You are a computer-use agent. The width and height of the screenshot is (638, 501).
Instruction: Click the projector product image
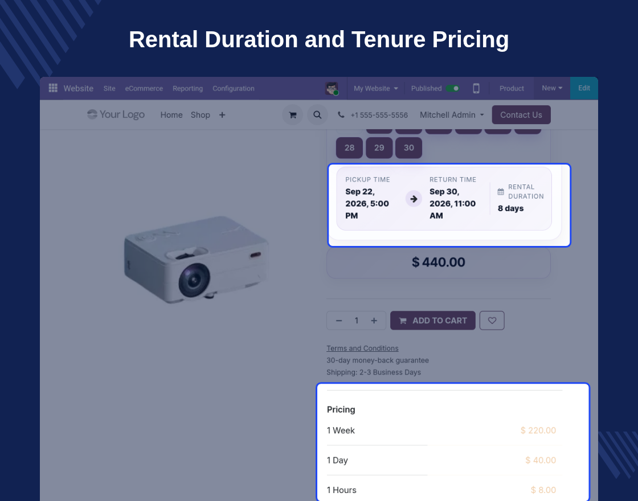coord(196,260)
